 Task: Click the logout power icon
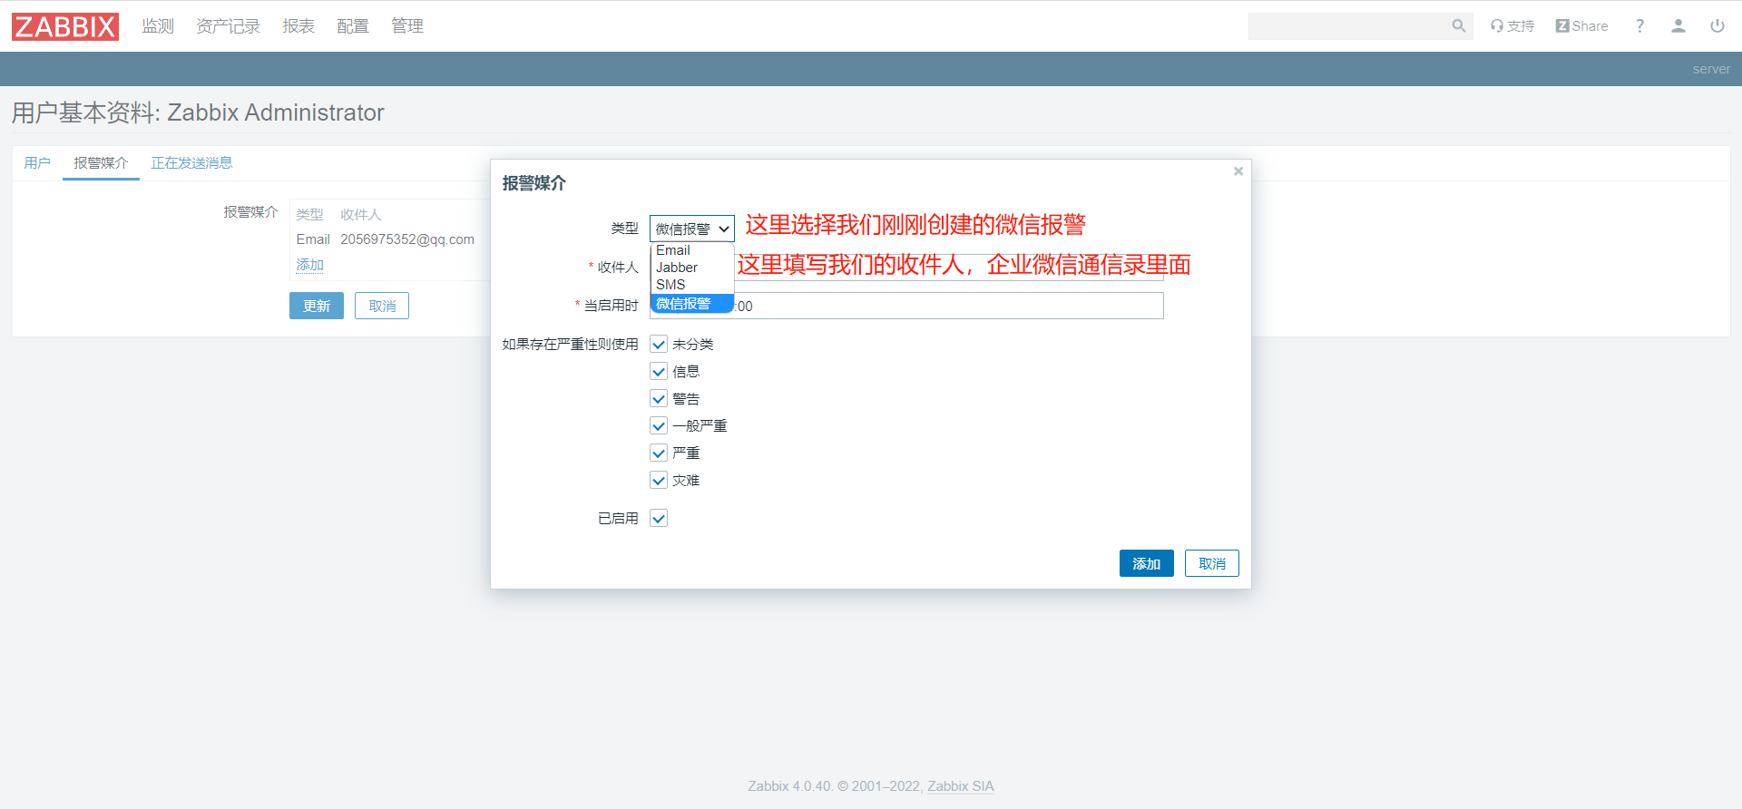point(1718,26)
